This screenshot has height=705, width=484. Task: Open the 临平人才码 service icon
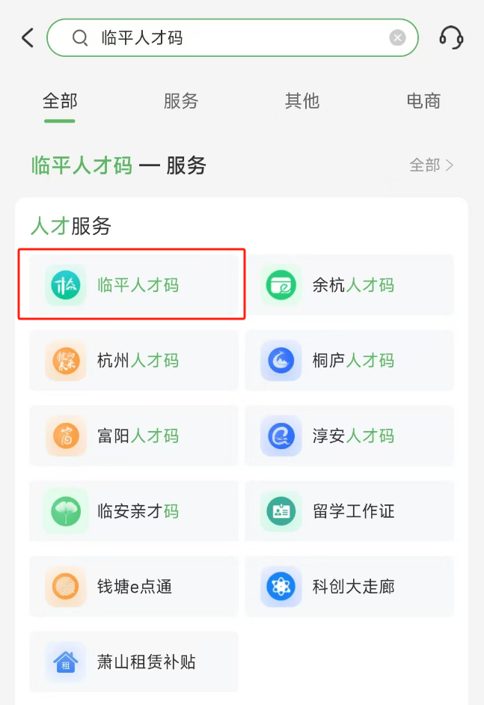65,285
